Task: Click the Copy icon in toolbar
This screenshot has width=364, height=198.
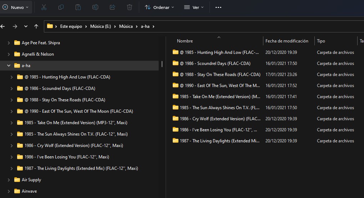Action: pyautogui.click(x=61, y=7)
